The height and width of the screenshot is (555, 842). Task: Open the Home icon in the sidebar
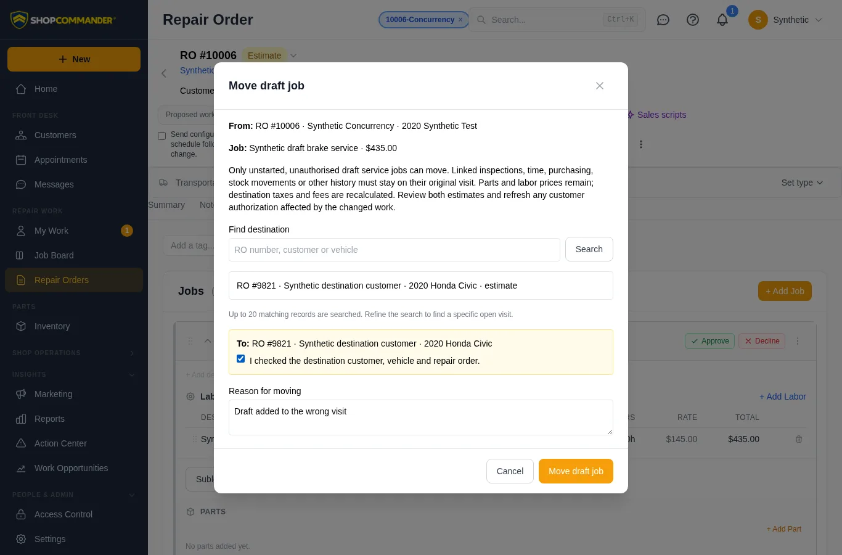21,89
